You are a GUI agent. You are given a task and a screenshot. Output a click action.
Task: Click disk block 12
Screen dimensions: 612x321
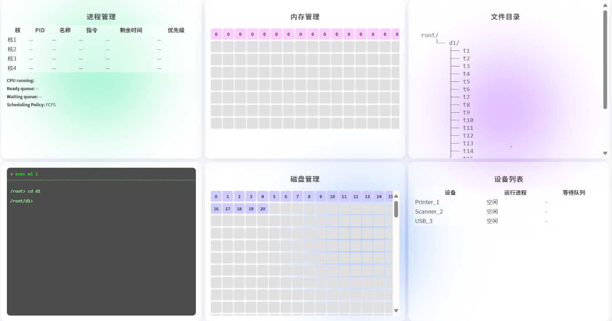coord(356,197)
